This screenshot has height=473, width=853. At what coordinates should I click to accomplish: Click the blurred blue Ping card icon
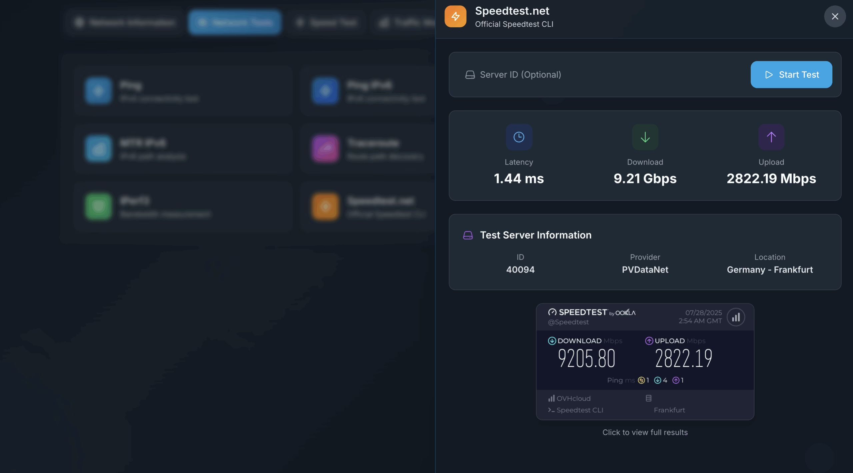98,91
